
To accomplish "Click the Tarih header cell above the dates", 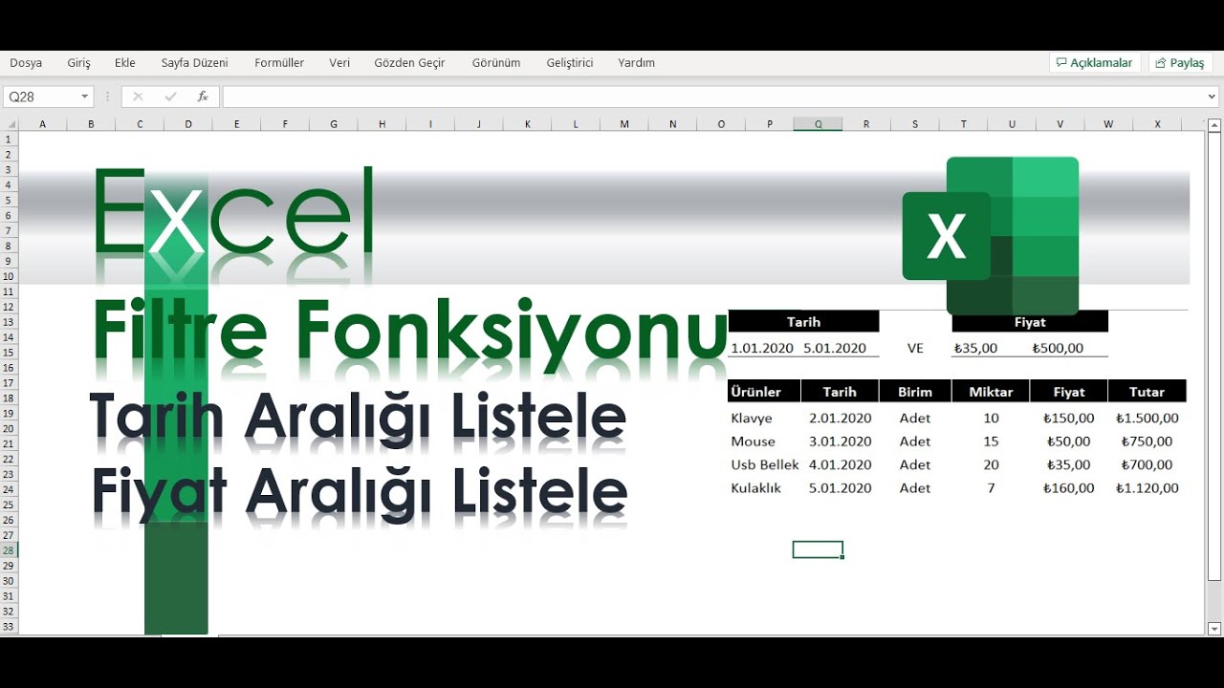I will 803,322.
